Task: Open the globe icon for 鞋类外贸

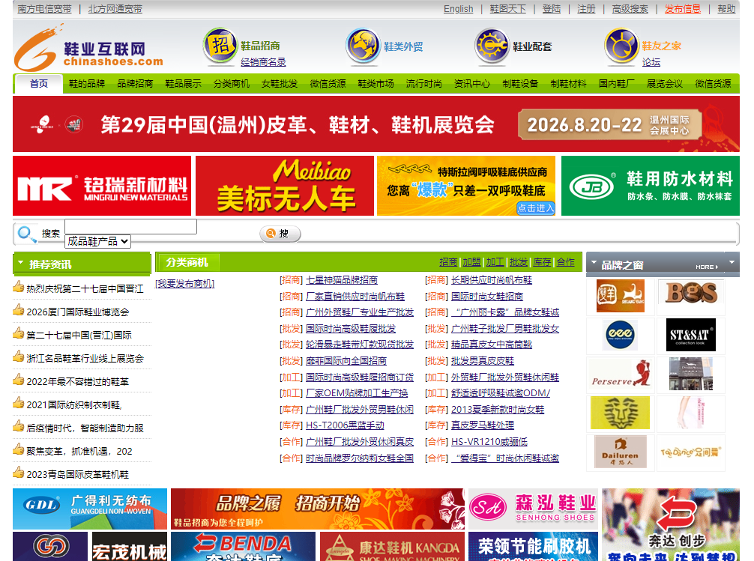Action: click(x=364, y=46)
